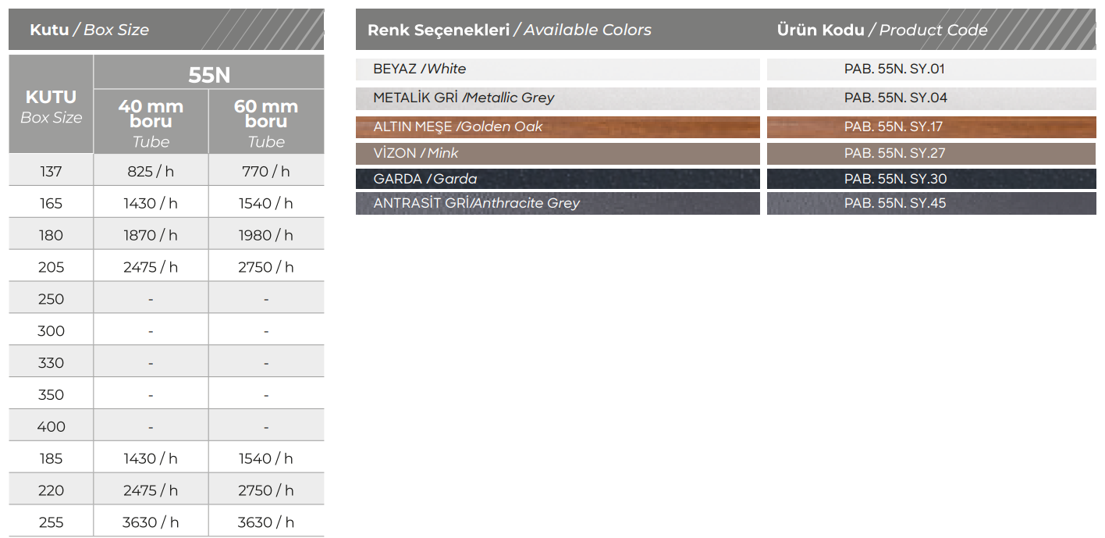
Task: Click the Kutu / Box Size section header
Action: point(89,30)
